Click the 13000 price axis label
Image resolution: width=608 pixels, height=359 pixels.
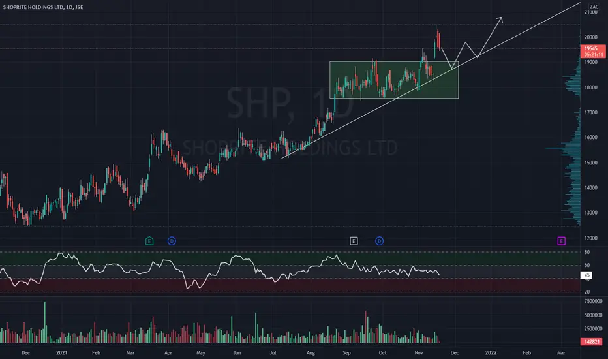point(591,213)
